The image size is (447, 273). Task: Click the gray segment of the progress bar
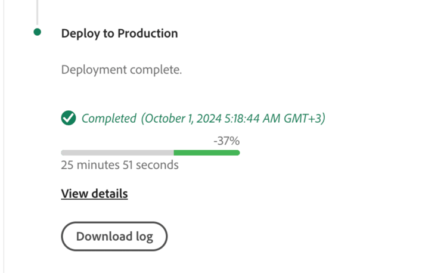coord(117,153)
